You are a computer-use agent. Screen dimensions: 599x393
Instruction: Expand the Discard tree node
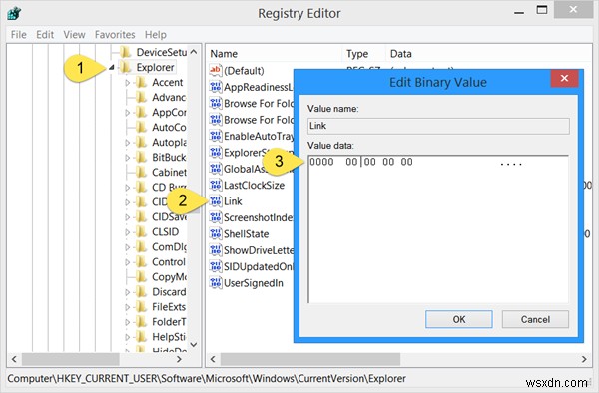click(128, 292)
